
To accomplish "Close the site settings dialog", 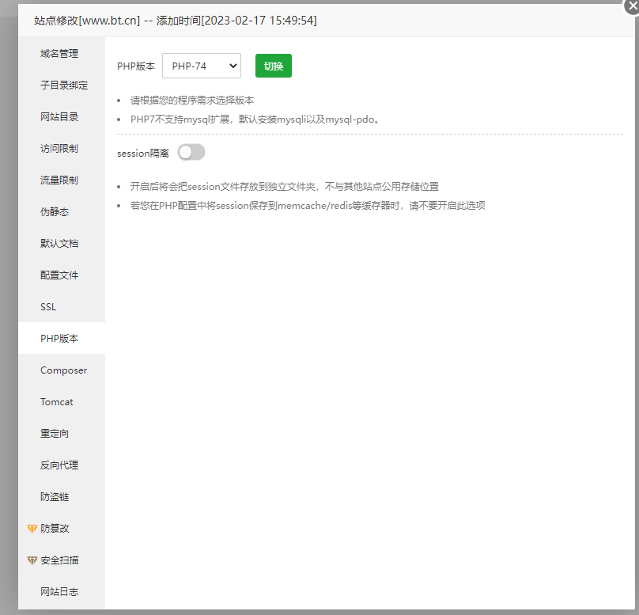I will click(632, 4).
